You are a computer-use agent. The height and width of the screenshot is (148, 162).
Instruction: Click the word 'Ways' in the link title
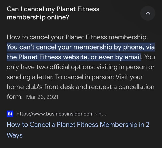pyautogui.click(x=14, y=135)
